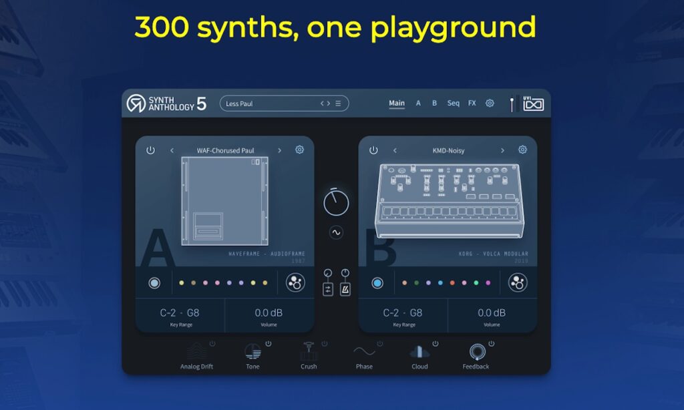The height and width of the screenshot is (410, 684).
Task: Click the Phase effect icon
Action: click(x=364, y=351)
